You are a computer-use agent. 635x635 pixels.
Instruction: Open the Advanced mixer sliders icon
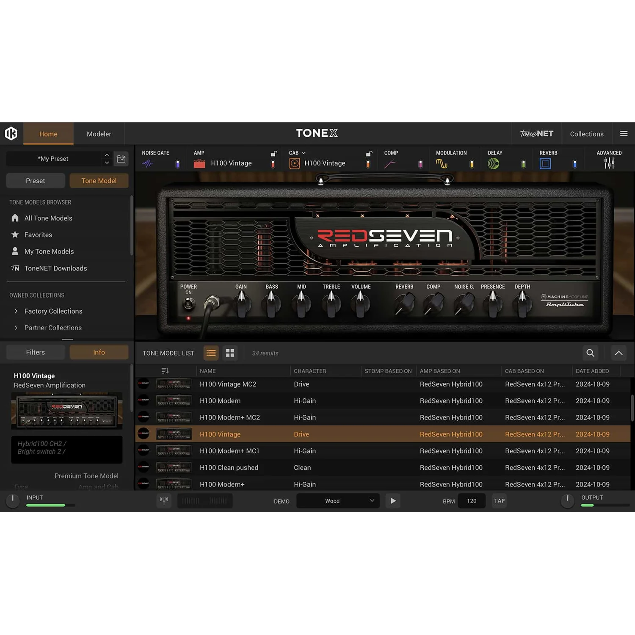[x=609, y=163]
